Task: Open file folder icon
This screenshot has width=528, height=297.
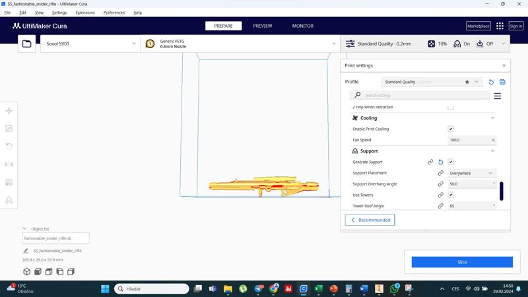Action: point(26,44)
